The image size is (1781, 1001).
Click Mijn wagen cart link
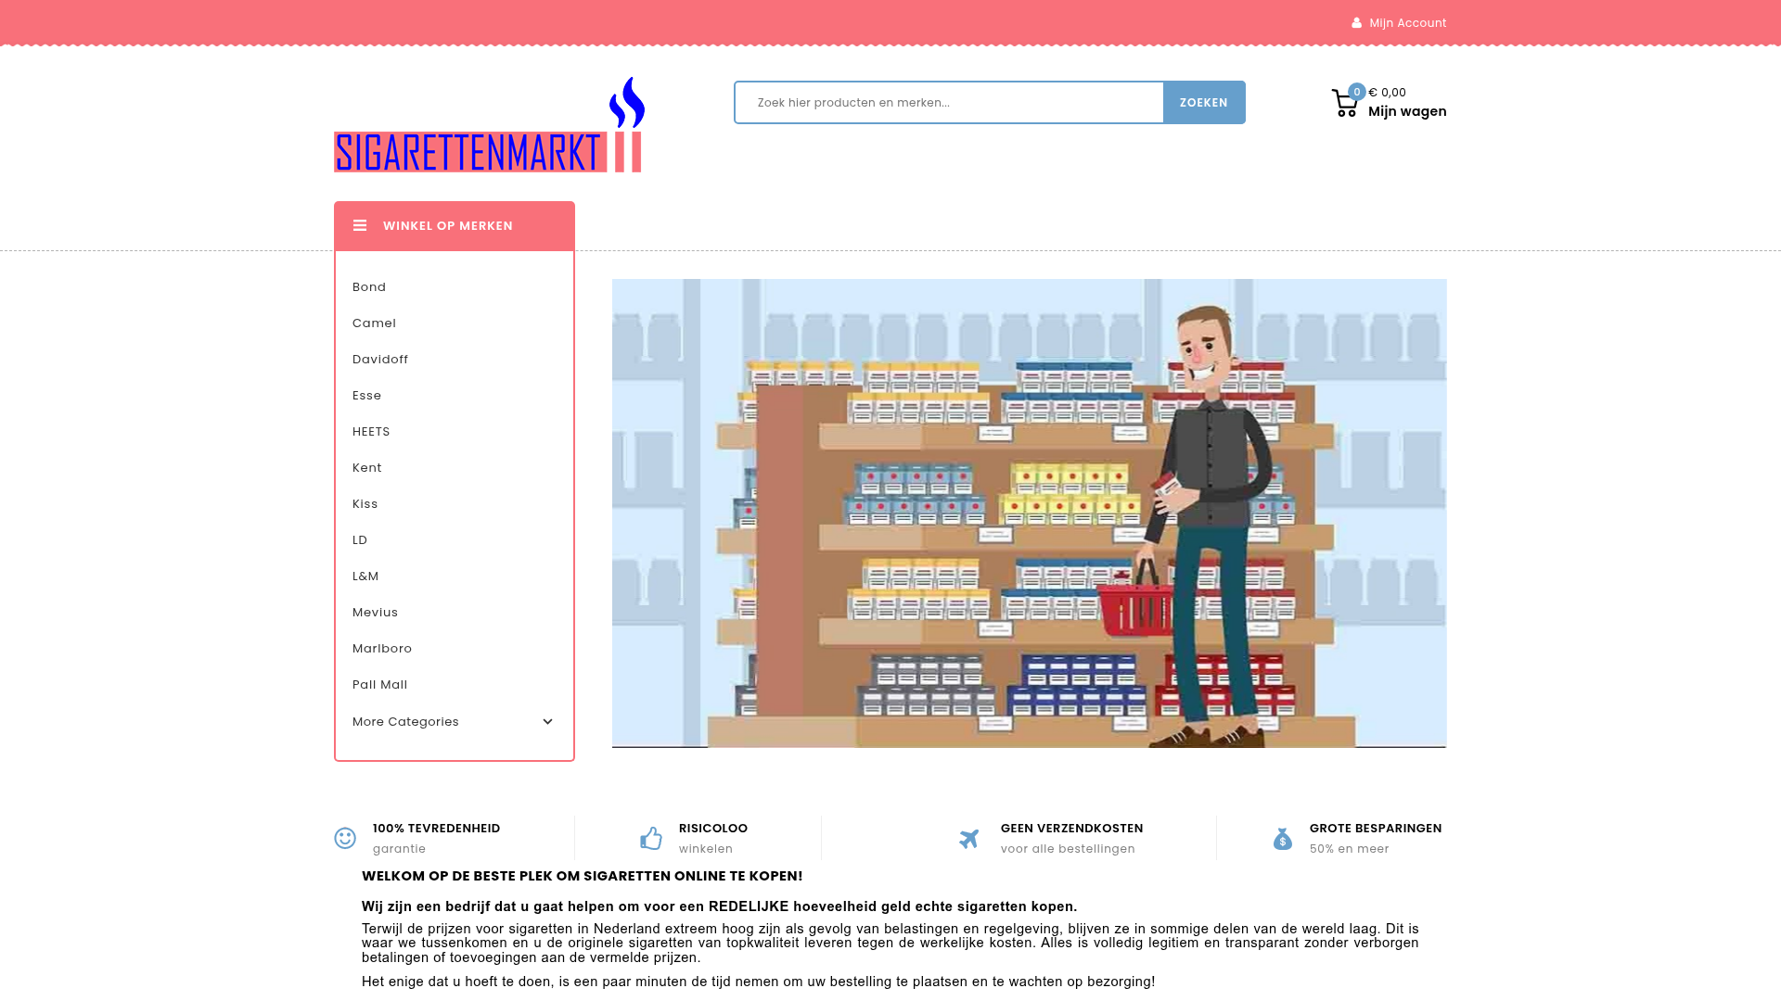tap(1407, 111)
